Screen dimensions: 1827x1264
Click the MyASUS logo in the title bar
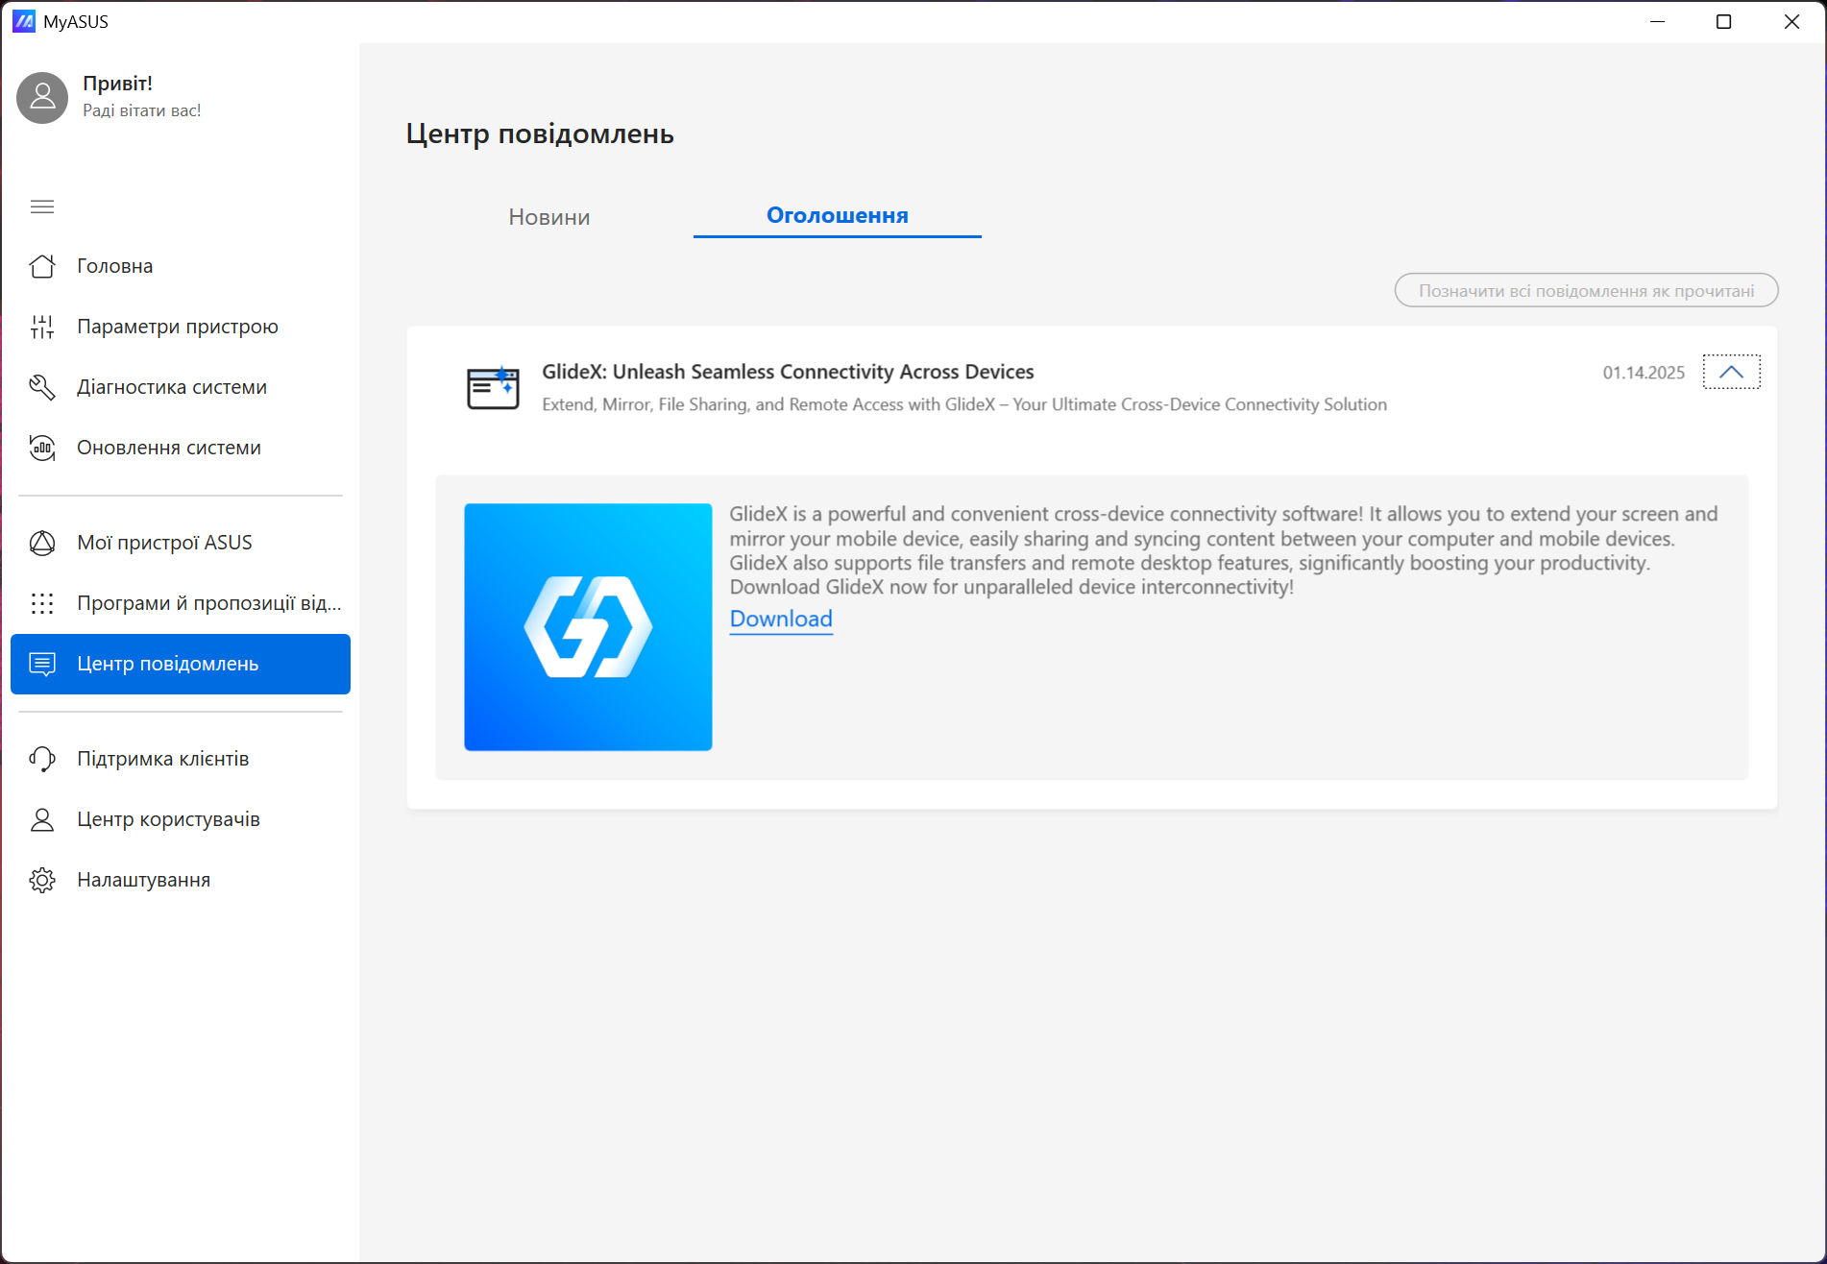coord(24,21)
